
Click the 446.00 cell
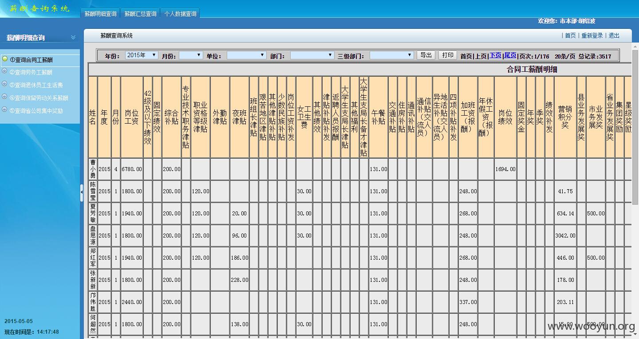pos(565,257)
